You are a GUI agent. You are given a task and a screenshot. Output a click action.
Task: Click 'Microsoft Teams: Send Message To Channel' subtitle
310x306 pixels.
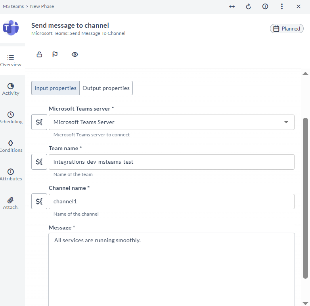pos(78,33)
